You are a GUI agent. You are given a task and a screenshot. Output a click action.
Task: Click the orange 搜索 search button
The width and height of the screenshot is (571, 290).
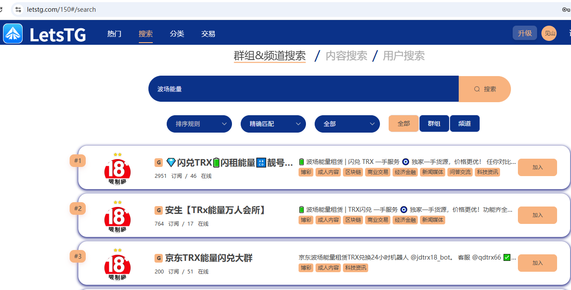pyautogui.click(x=485, y=89)
